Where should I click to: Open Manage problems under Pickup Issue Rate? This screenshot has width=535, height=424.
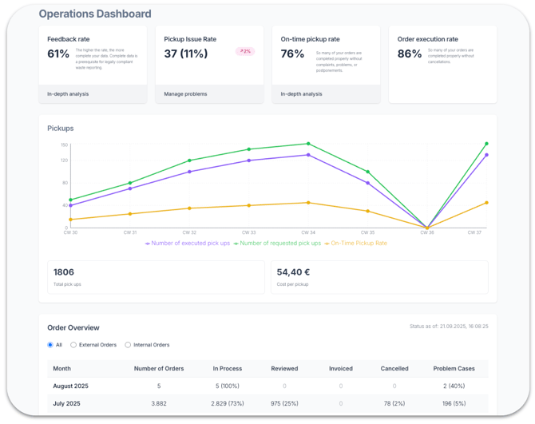pyautogui.click(x=185, y=94)
